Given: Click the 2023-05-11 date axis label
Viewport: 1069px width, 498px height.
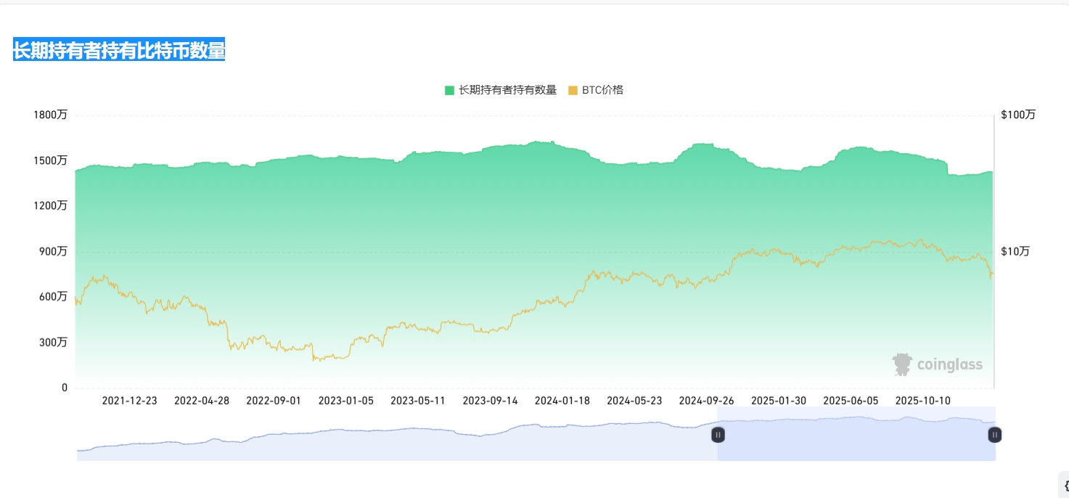Looking at the screenshot, I should coord(418,401).
